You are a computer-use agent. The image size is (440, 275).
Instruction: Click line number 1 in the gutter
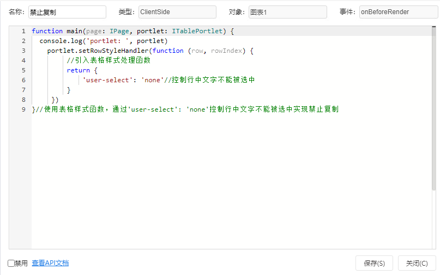tap(23, 31)
